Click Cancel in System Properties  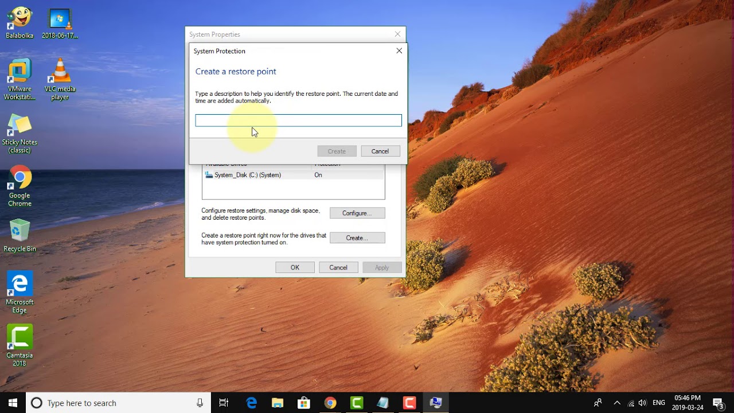tap(338, 267)
